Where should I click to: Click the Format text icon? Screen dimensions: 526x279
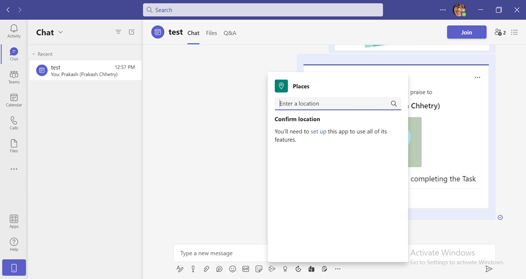[180, 269]
